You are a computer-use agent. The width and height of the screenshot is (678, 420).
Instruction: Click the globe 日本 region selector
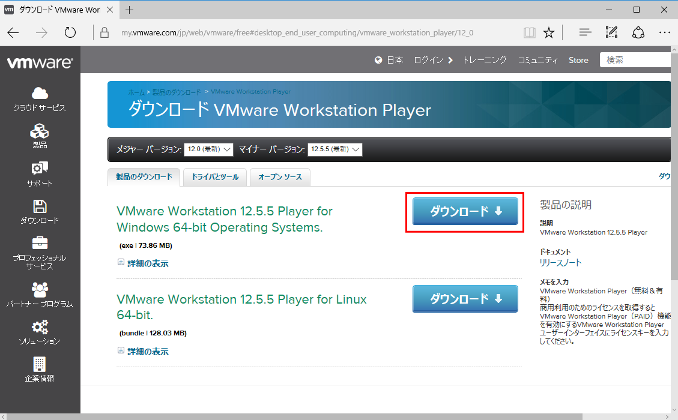(x=389, y=60)
